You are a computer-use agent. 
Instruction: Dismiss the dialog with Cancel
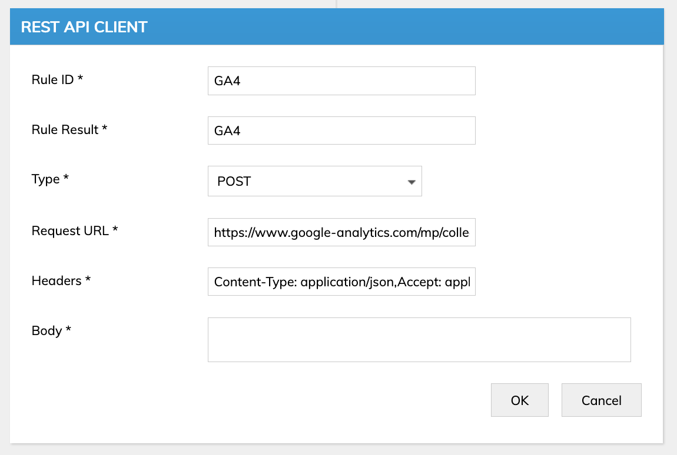[x=601, y=400]
